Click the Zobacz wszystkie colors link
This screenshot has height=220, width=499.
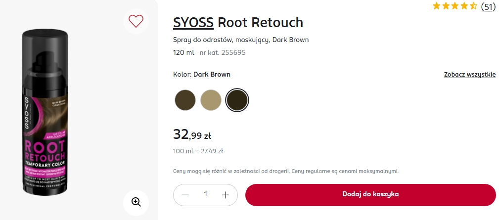coord(469,75)
